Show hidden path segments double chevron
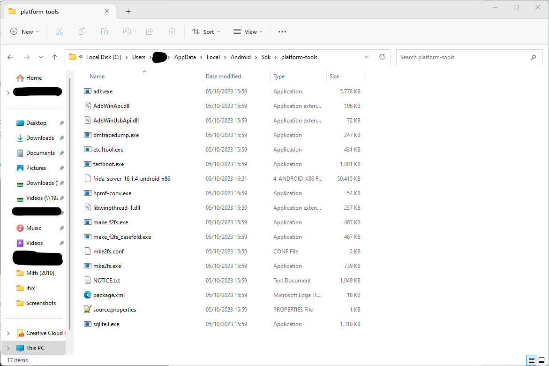Viewport: 549px width, 366px height. click(x=81, y=57)
